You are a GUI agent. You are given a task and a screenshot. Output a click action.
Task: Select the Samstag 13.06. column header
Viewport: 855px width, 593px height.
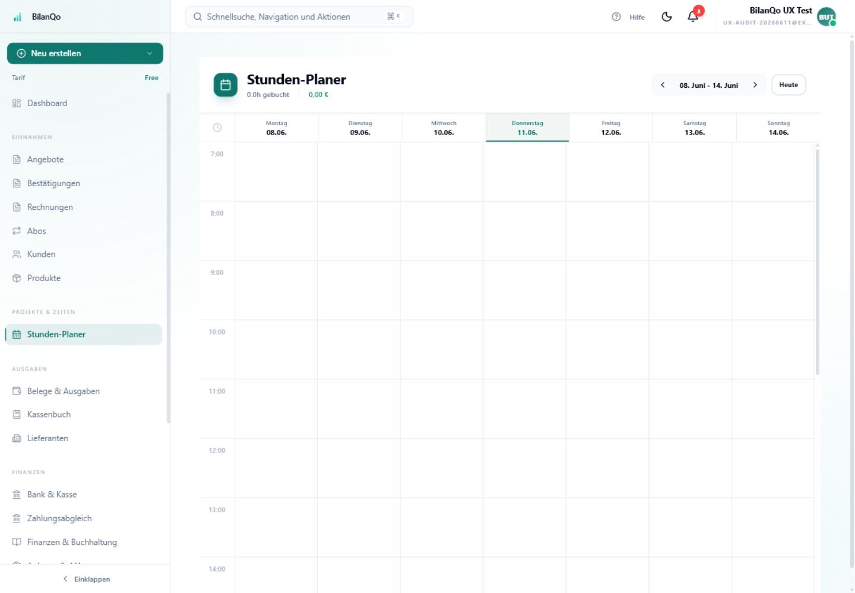coord(695,128)
